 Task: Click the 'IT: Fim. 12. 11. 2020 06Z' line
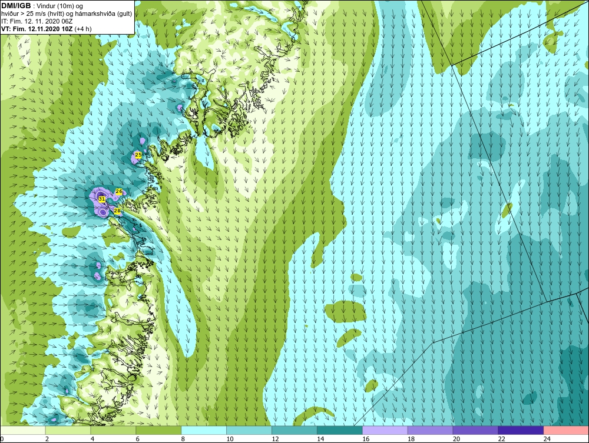click(x=37, y=21)
